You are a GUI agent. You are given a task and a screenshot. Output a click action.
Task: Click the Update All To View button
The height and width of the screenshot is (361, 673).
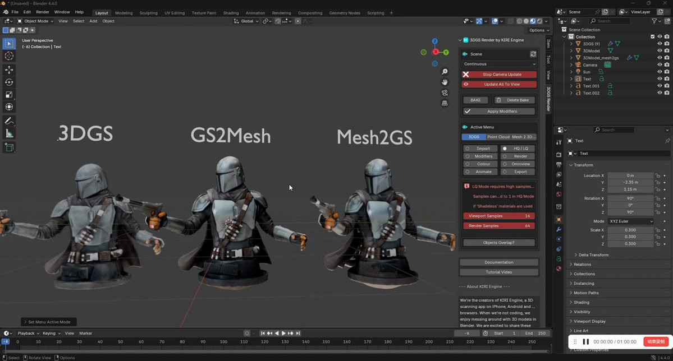tap(499, 85)
